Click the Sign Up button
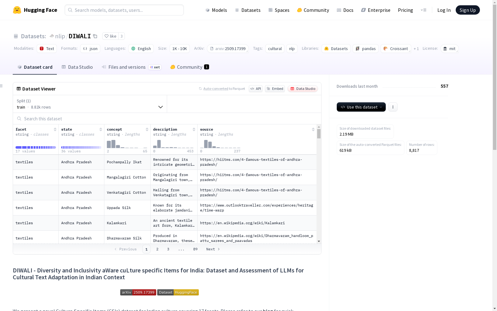Screen dimensions: 497x311 (467, 10)
